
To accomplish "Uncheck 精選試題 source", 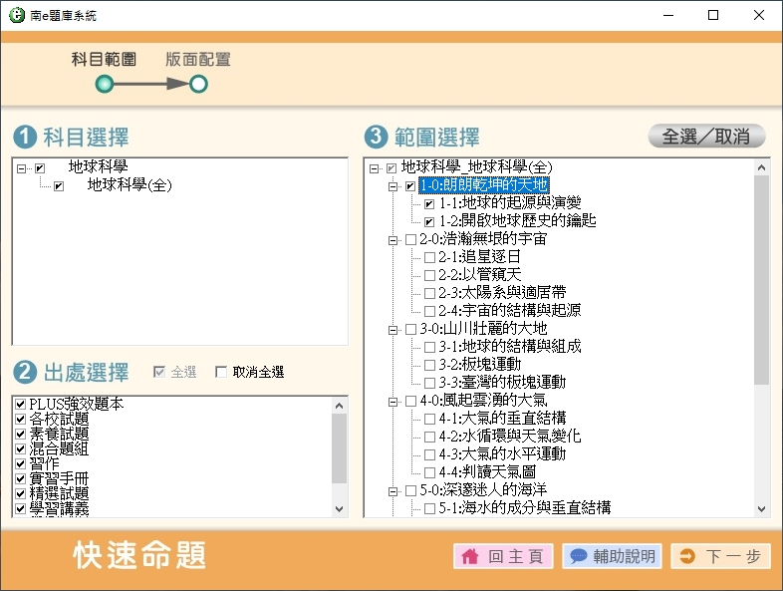I will point(21,493).
